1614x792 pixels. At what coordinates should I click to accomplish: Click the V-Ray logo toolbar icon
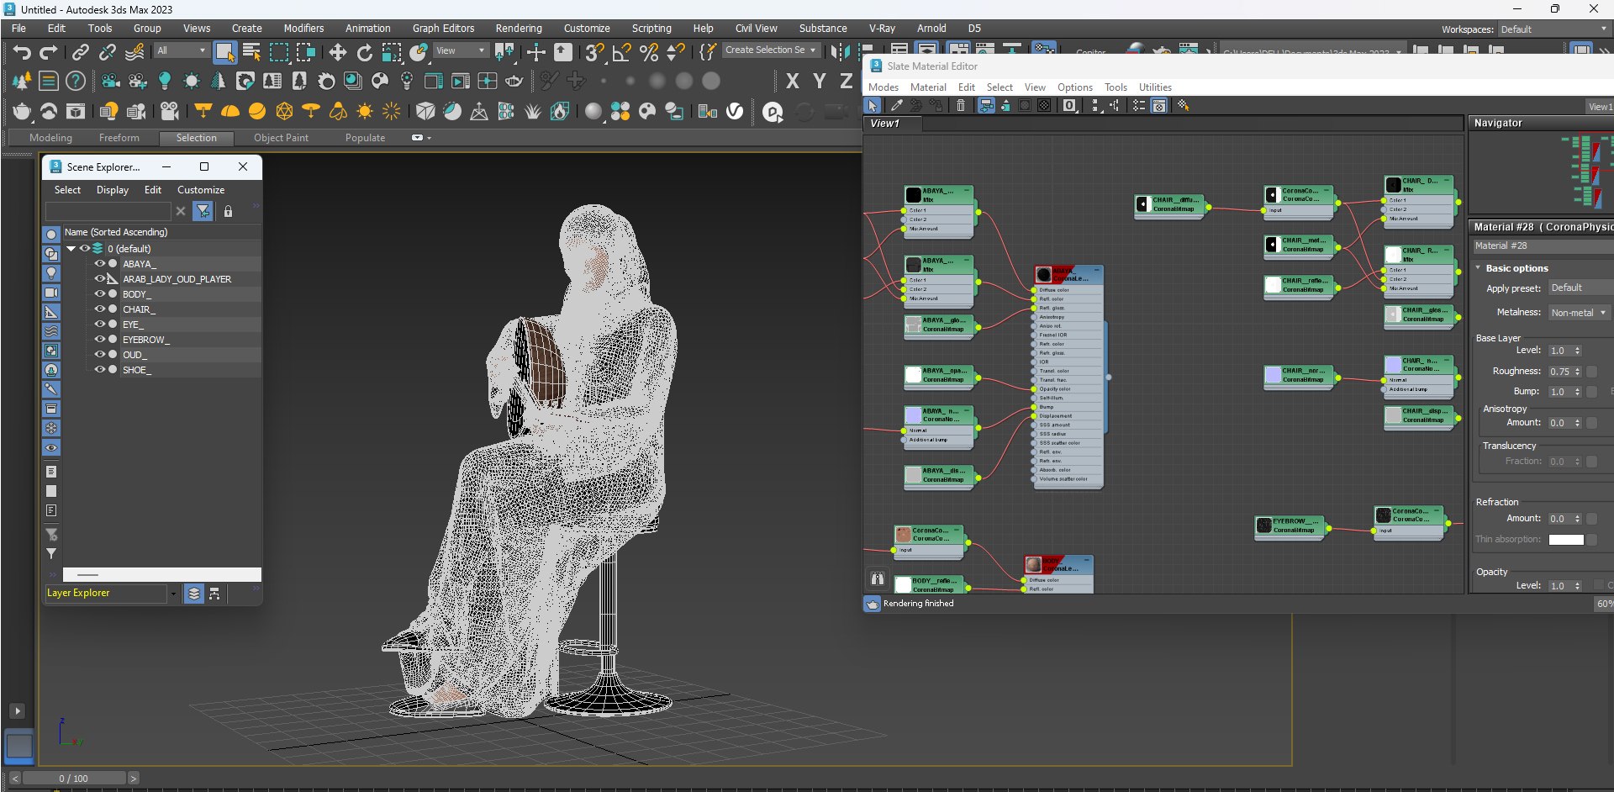point(735,111)
